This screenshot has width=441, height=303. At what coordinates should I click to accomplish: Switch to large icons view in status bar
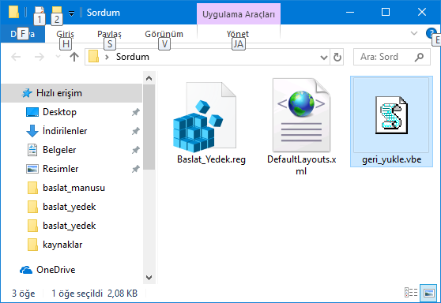pos(428,293)
